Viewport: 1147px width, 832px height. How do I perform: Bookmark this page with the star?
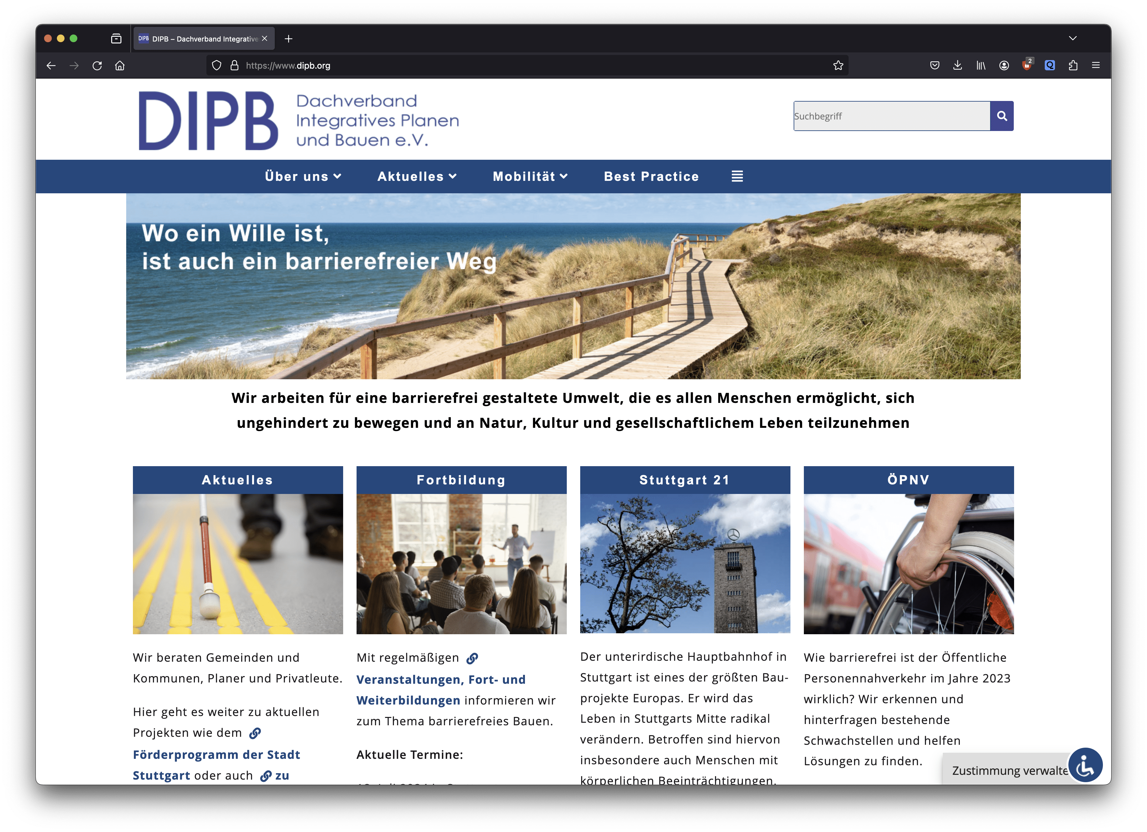pos(838,65)
